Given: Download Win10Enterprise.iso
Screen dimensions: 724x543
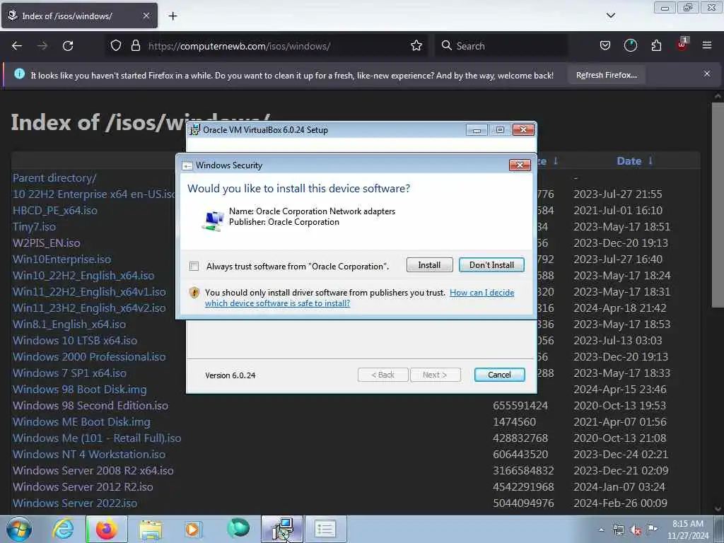Looking at the screenshot, I should (62, 259).
